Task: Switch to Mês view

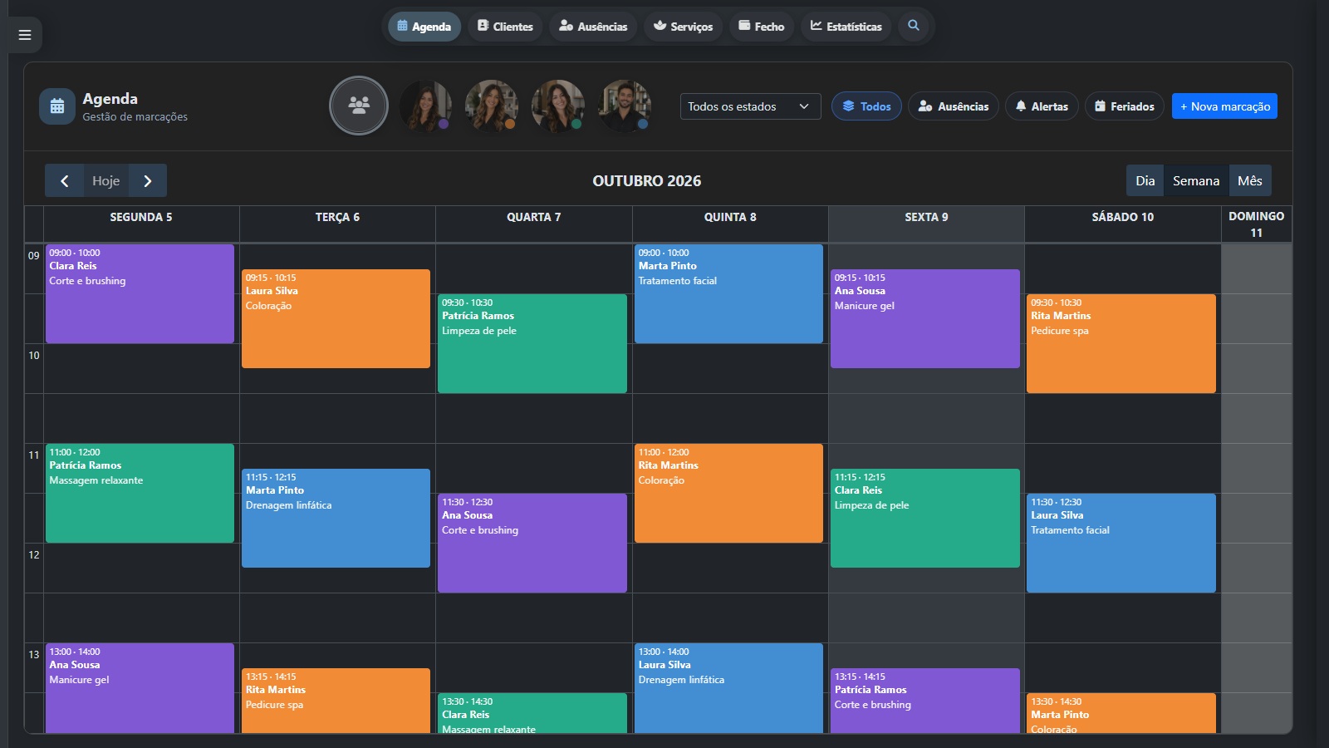Action: pos(1250,180)
